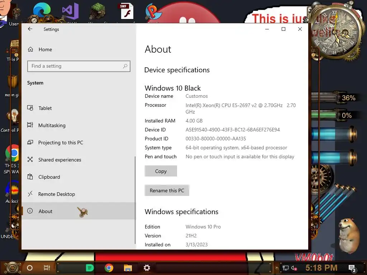Viewport: 367px width, 275px height.
Task: Click the muted volume tray icon
Action: [294, 268]
